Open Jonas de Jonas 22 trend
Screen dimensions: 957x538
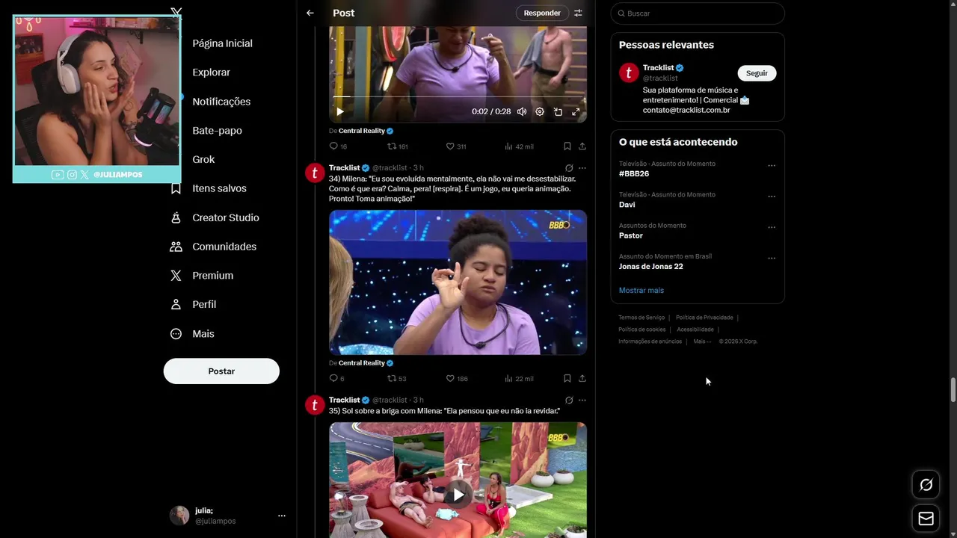point(651,266)
